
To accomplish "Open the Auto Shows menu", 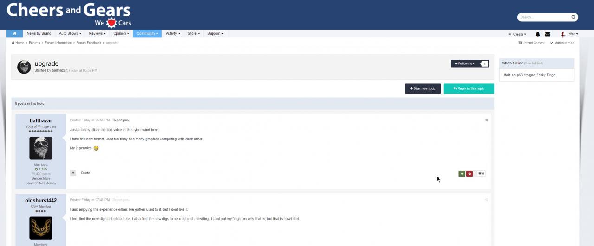I will 70,34.
